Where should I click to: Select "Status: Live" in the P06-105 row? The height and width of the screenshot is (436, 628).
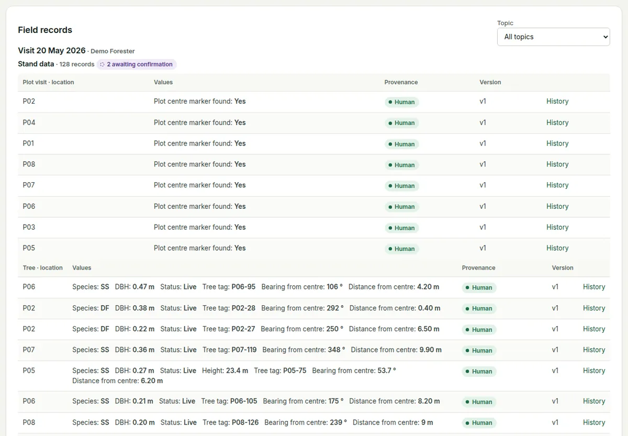pos(177,401)
